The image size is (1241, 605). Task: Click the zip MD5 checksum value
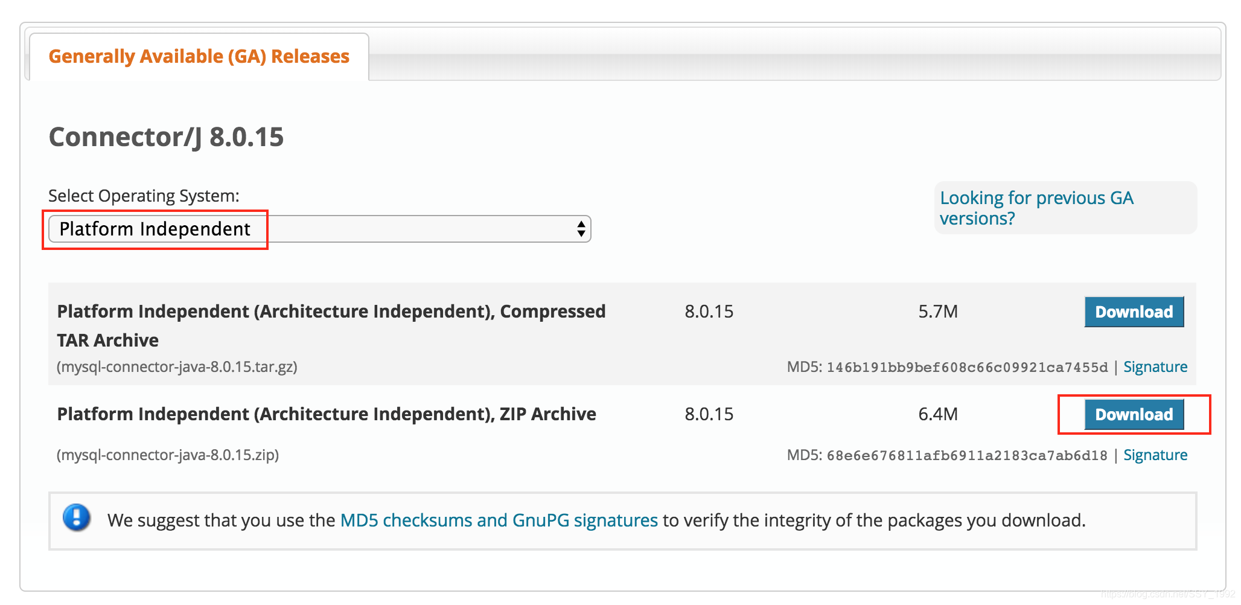967,455
